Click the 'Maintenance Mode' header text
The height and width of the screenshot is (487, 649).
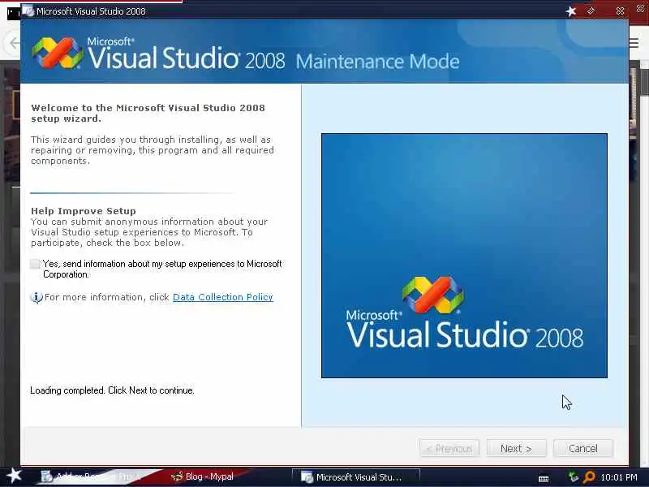click(377, 62)
